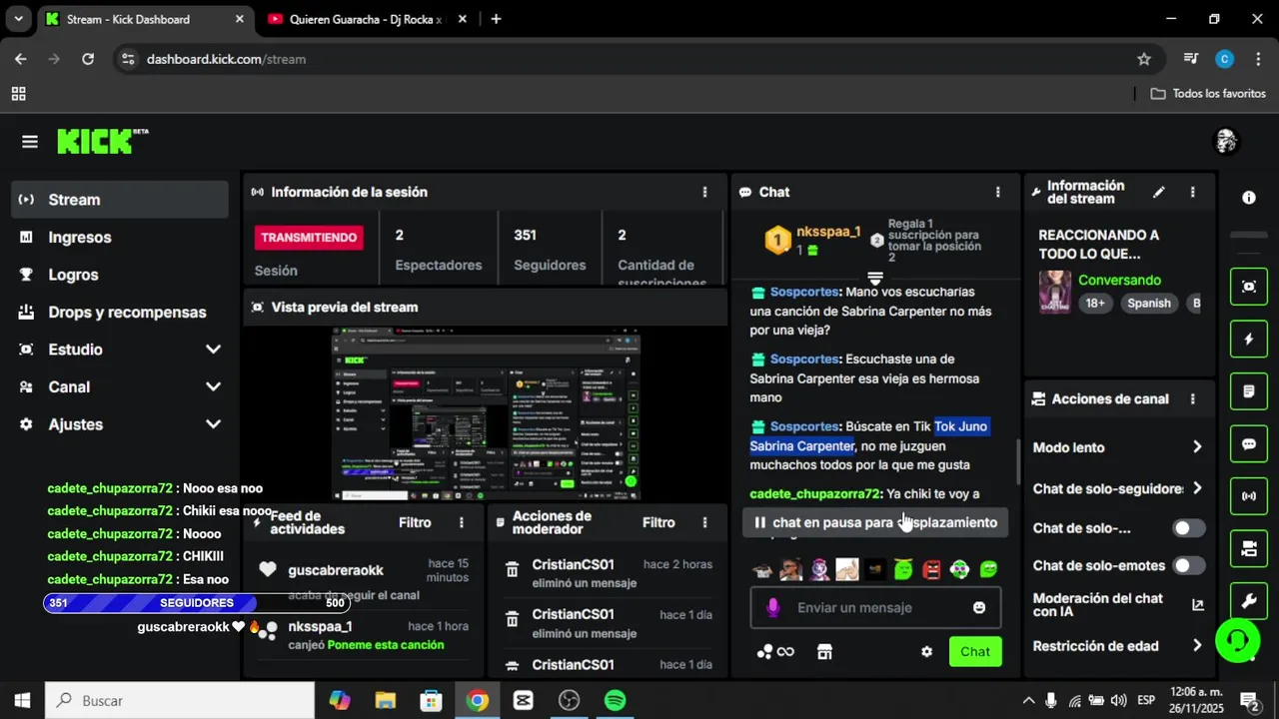Click the 351 Seguidores progress bar overlay
The width and height of the screenshot is (1279, 719).
click(195, 603)
